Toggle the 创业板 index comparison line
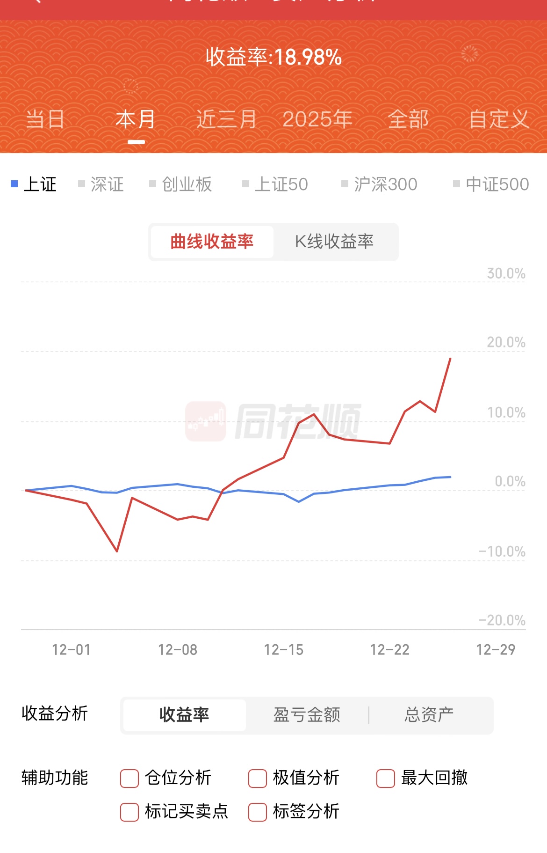This screenshot has width=547, height=853. [x=181, y=184]
